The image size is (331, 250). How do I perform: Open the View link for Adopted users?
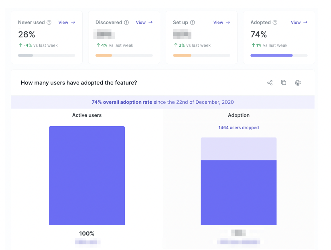click(299, 23)
